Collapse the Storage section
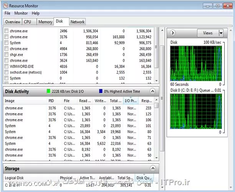The height and width of the screenshot is (192, 235). (153, 168)
